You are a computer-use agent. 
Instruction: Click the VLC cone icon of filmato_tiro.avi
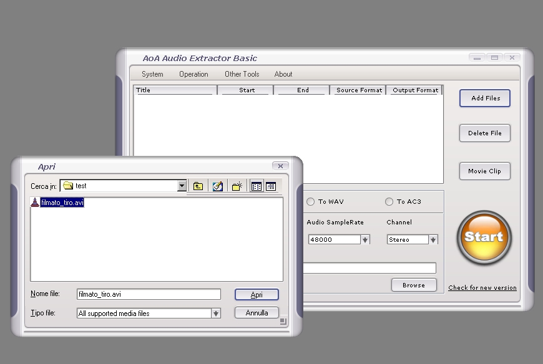[x=35, y=202]
